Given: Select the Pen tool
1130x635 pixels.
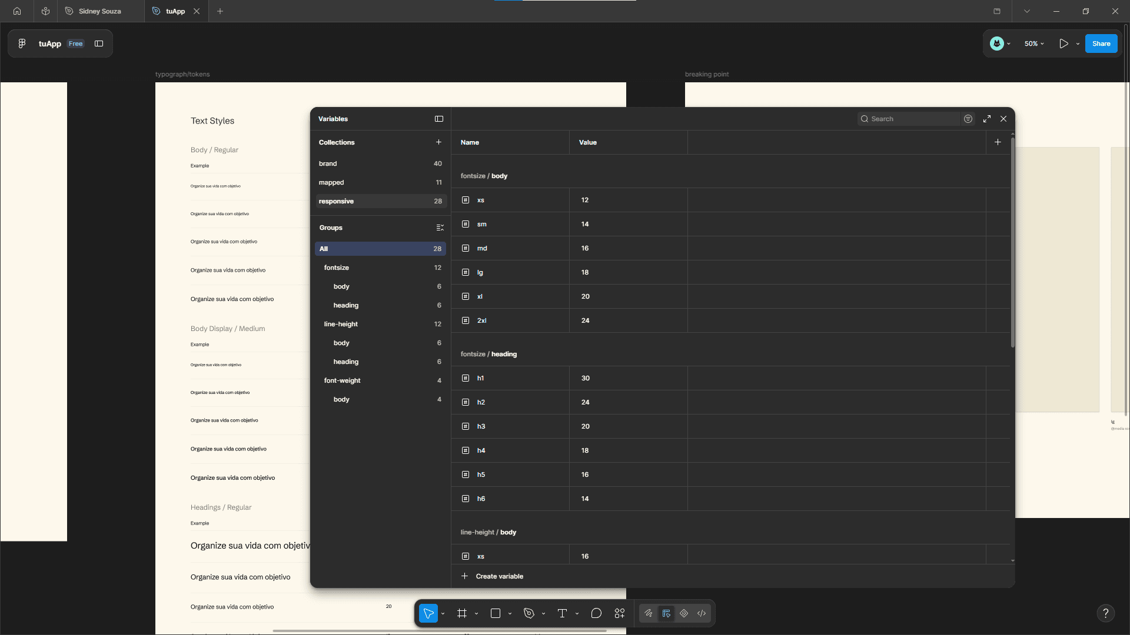Looking at the screenshot, I should pyautogui.click(x=529, y=613).
